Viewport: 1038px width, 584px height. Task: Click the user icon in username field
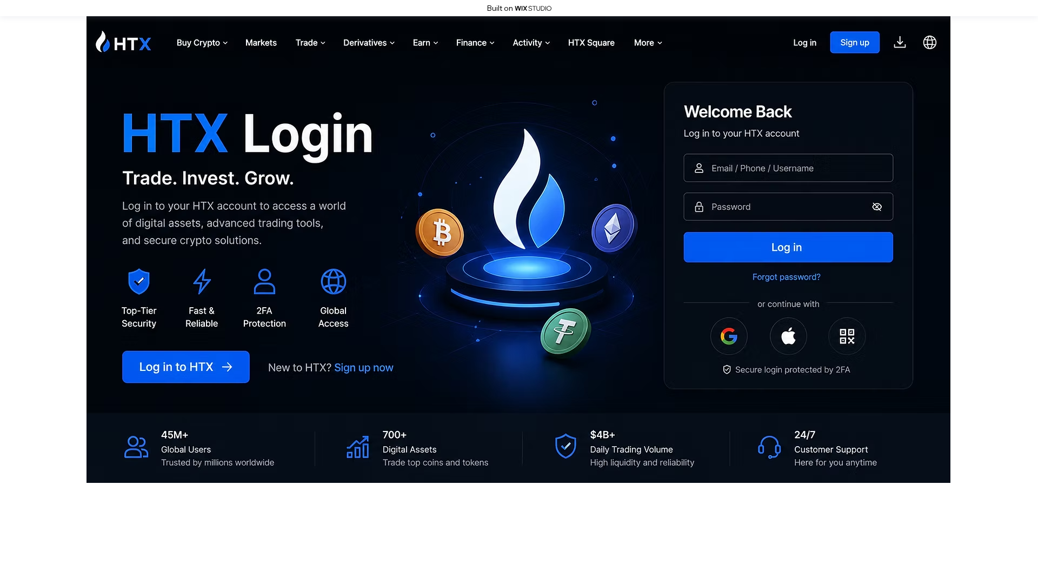[699, 168]
